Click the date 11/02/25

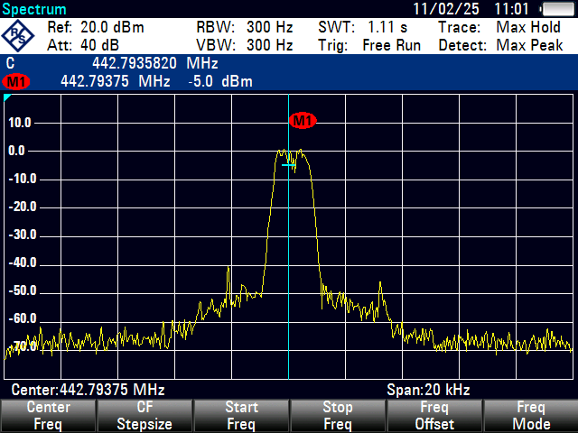[x=446, y=9]
